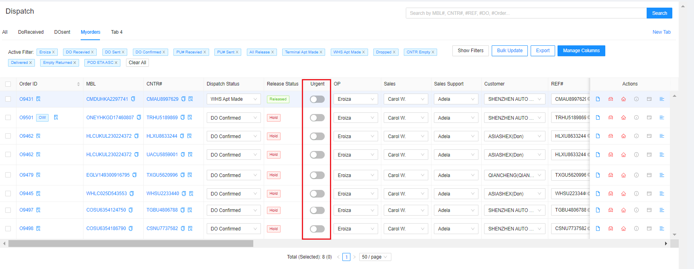Image resolution: width=694 pixels, height=269 pixels.
Task: Open the WHS Apt Made dispatch status dropdown
Action: pos(234,99)
